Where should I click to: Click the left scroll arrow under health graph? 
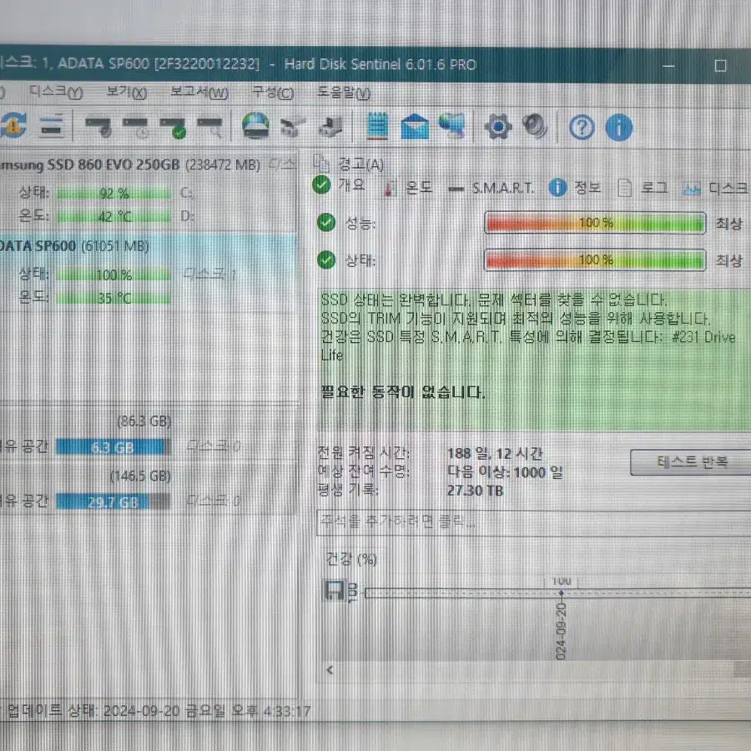[x=330, y=670]
